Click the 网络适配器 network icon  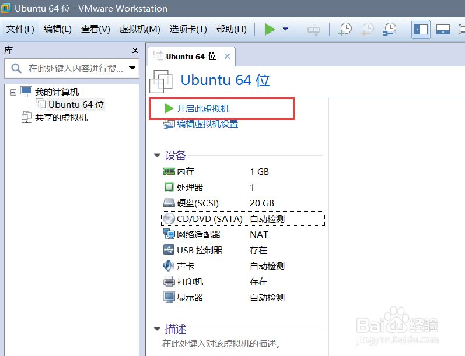(x=169, y=234)
